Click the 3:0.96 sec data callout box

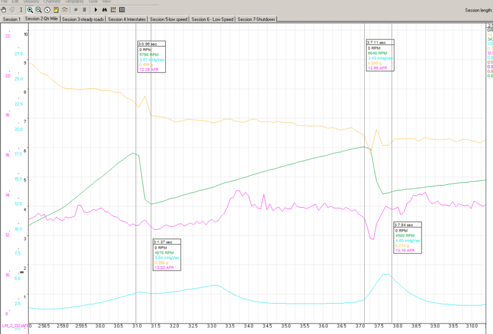pyautogui.click(x=154, y=56)
